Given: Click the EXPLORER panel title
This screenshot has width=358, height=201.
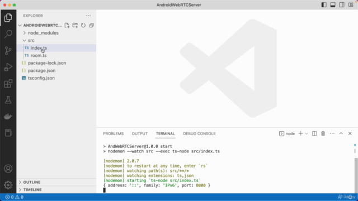Looking at the screenshot, I should 33,16.
